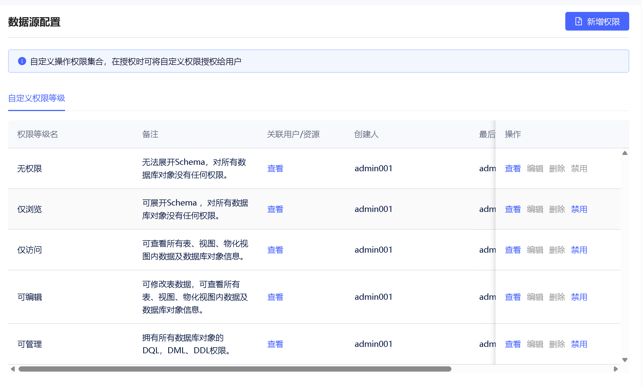Open 查看 in 关联用户 column for 可编辑
Screen dimensions: 642x387
(x=275, y=297)
